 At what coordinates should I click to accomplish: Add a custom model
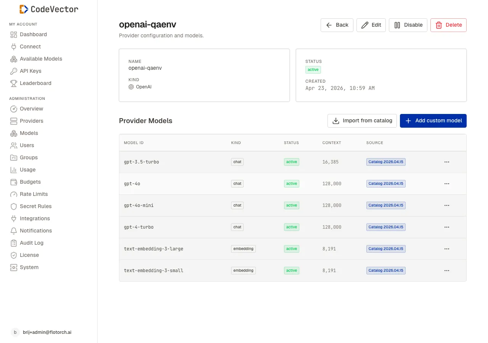(433, 121)
